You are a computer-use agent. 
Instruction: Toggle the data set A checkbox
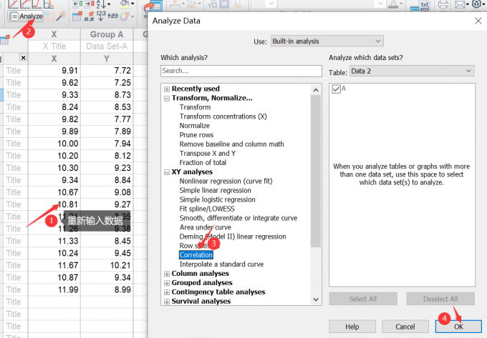click(337, 89)
